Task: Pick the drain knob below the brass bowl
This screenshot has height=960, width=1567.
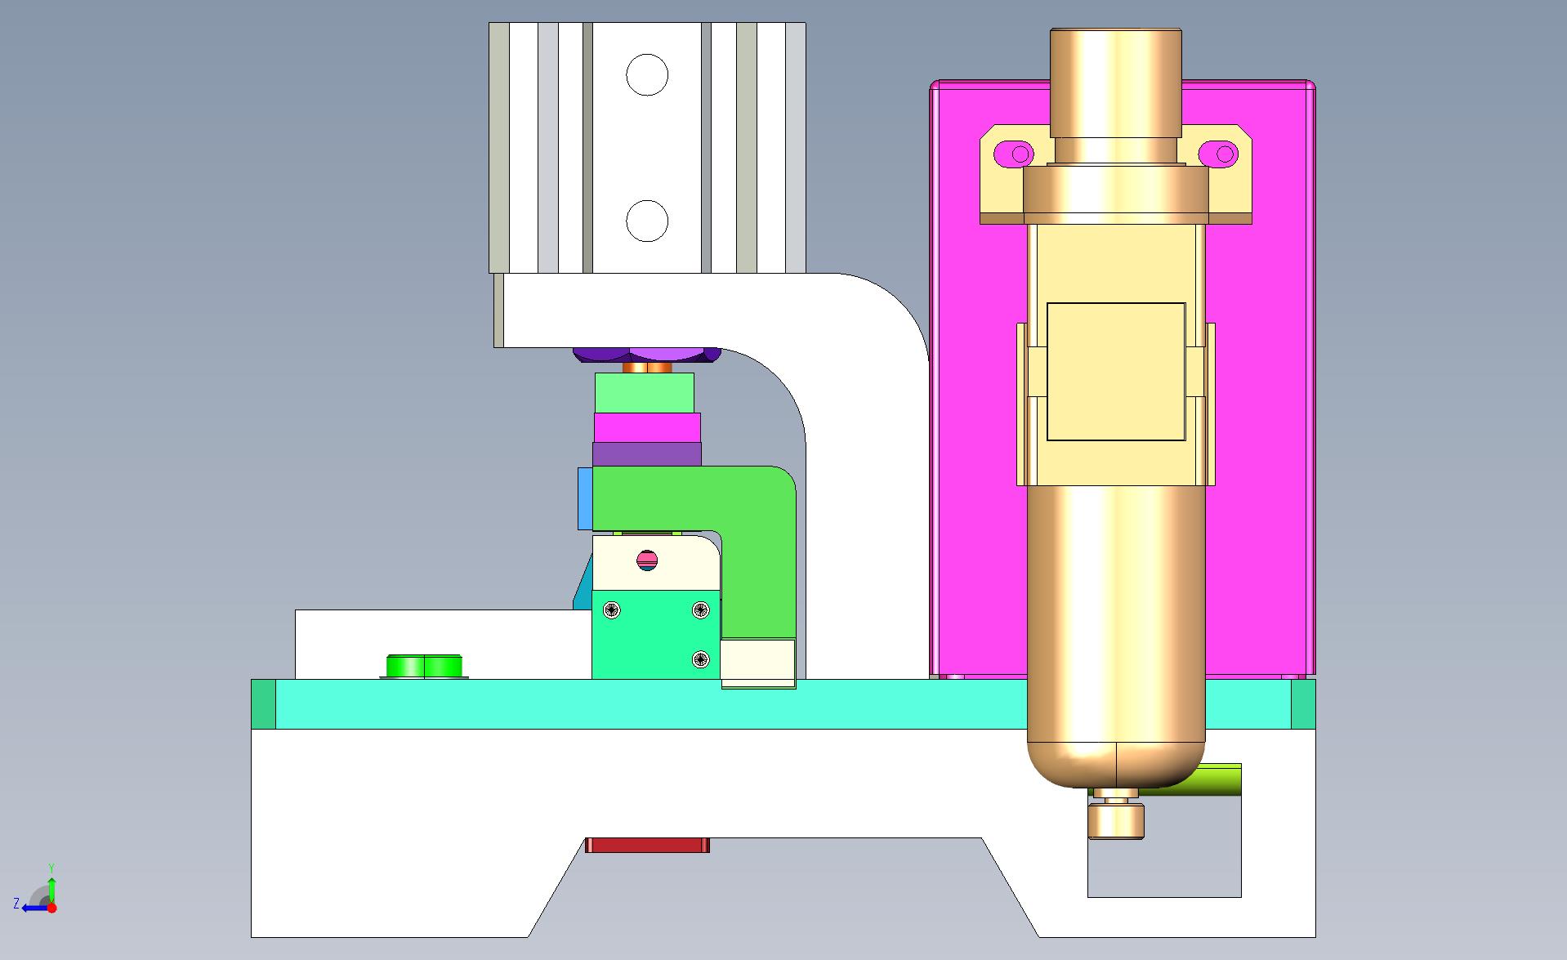Action: (1115, 819)
